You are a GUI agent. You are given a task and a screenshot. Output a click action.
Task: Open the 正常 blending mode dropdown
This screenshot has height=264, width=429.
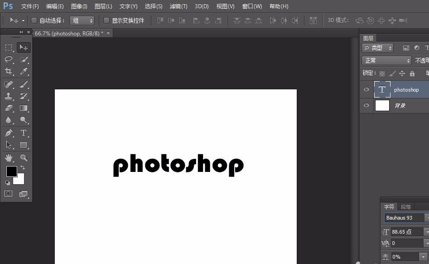pos(386,60)
